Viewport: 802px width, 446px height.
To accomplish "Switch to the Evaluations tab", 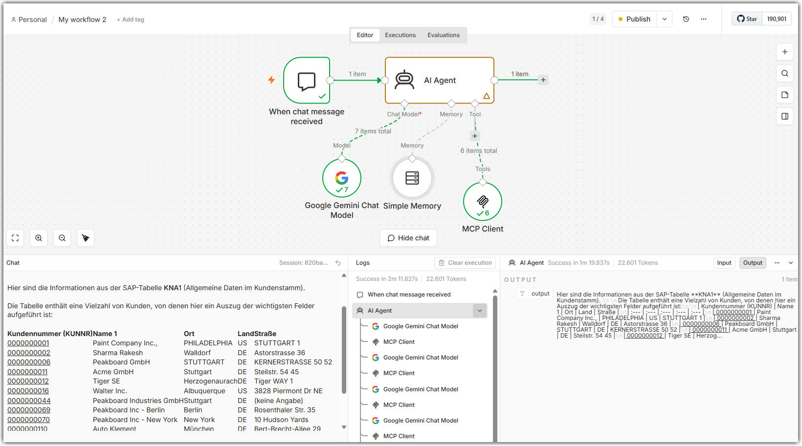I will [444, 35].
